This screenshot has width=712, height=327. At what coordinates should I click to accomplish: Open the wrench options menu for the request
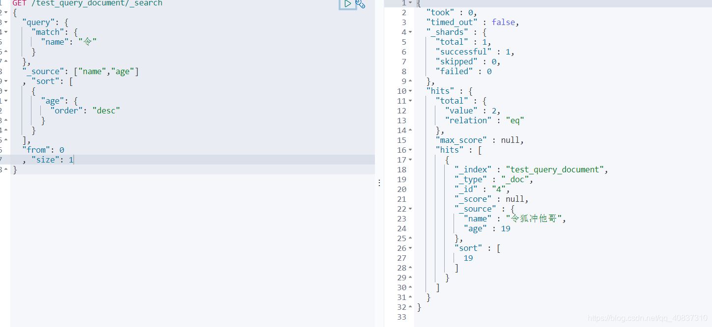(x=360, y=4)
